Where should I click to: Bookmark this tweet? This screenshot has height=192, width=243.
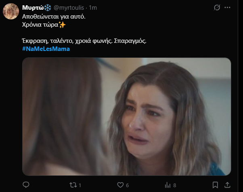point(215,185)
